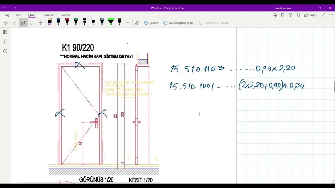Undo the last drawing action
Image resolution: width=335 pixels, height=188 pixels.
5,23
